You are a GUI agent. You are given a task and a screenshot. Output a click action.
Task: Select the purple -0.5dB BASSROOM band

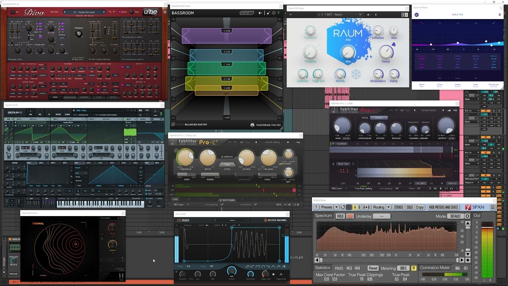pos(227,36)
